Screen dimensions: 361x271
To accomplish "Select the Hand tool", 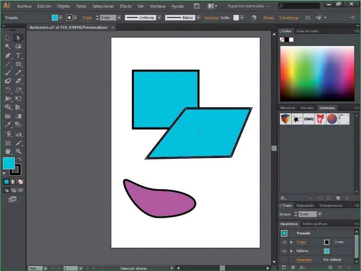I will 8,151.
